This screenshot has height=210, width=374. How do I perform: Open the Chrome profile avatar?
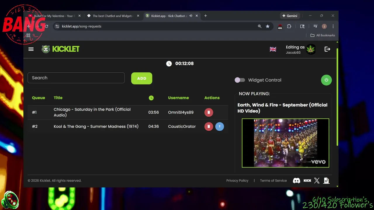pyautogui.click(x=324, y=26)
